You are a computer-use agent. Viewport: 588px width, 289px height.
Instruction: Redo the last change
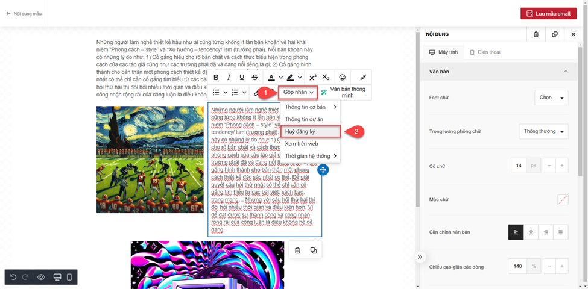[25, 277]
